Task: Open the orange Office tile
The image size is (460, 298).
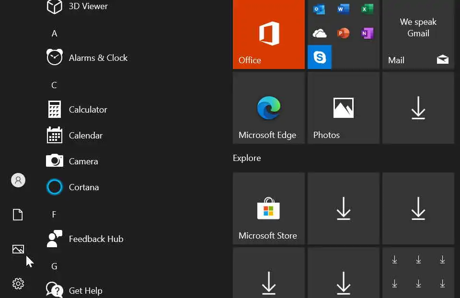Action: [269, 34]
